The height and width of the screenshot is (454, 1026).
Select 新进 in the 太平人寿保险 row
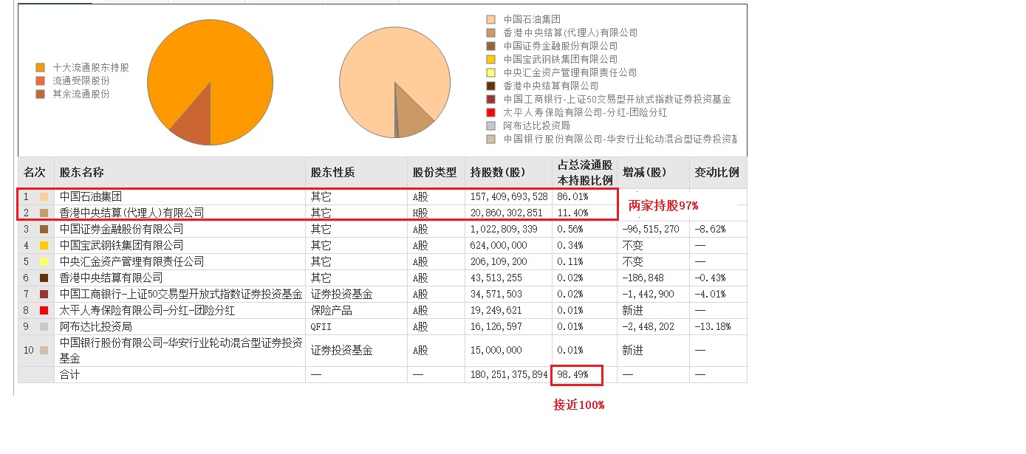click(x=632, y=310)
